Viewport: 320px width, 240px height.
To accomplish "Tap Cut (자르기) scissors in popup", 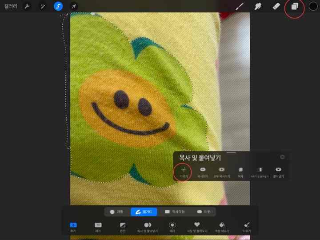I will [184, 172].
